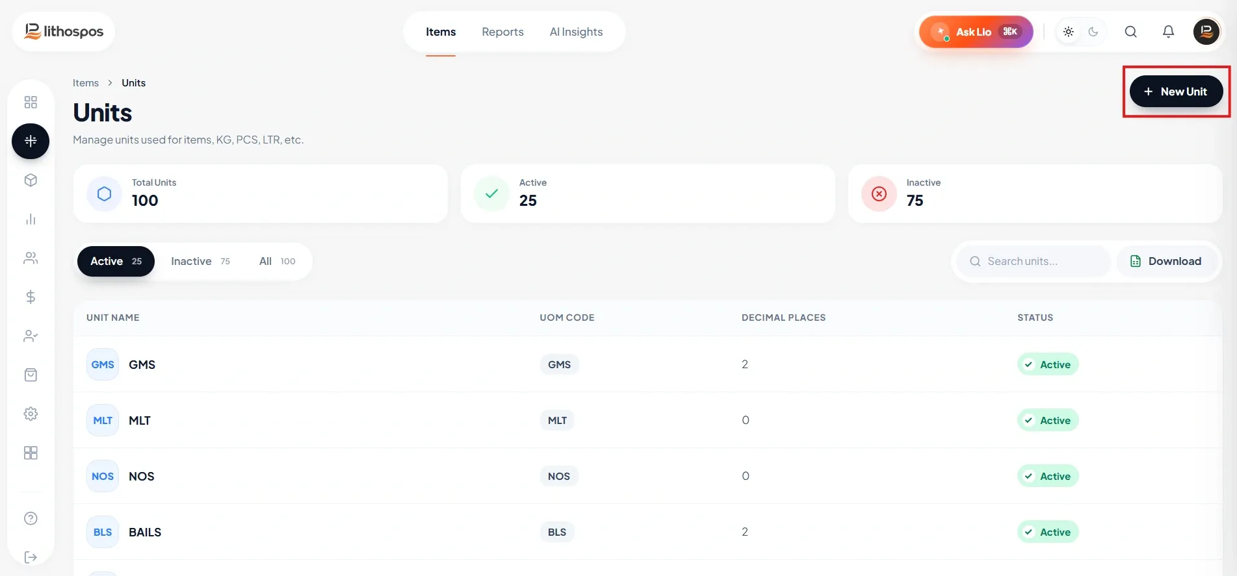Click Active status badge for MLT
Image resolution: width=1237 pixels, height=576 pixels.
coord(1048,420)
